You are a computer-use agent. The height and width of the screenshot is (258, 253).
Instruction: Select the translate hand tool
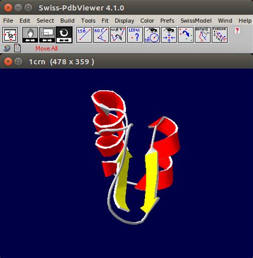pyautogui.click(x=30, y=35)
